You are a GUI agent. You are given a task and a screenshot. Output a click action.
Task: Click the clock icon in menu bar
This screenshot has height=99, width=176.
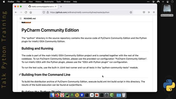point(172,2)
